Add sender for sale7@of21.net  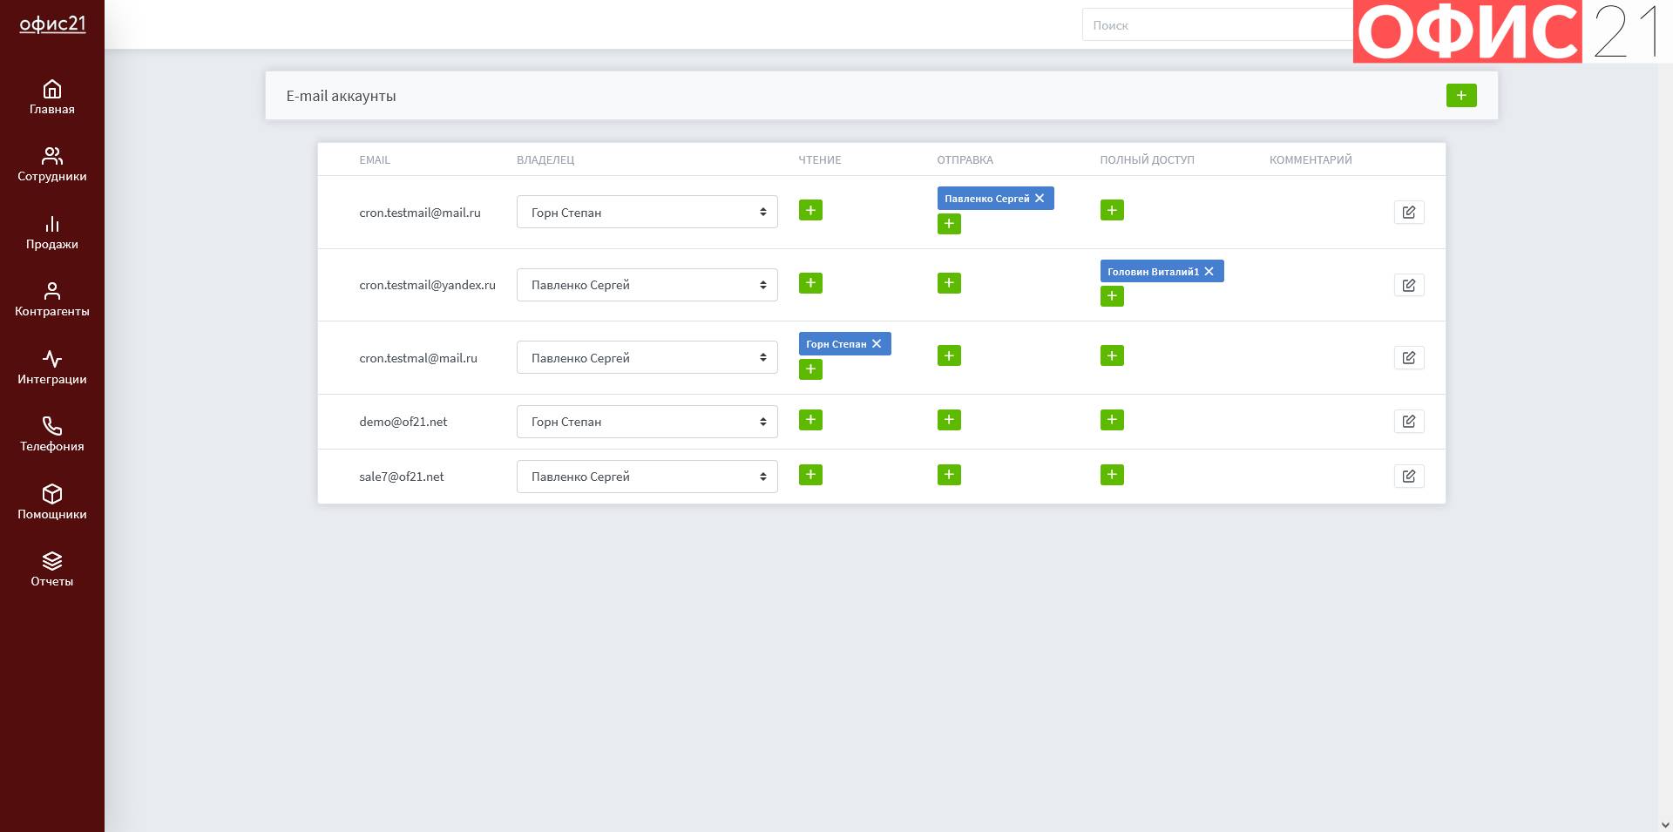pos(949,475)
